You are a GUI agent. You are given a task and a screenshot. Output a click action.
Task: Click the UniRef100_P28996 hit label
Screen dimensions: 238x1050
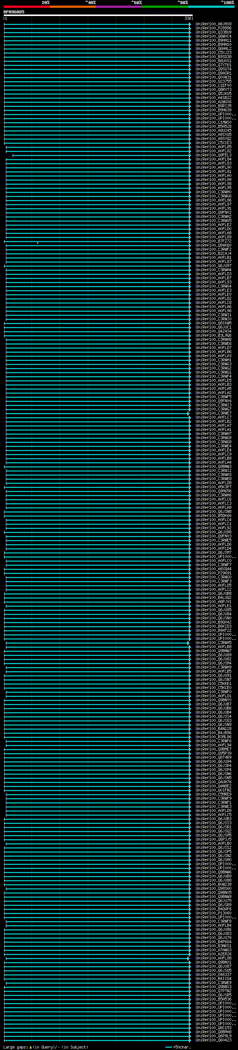[213, 28]
